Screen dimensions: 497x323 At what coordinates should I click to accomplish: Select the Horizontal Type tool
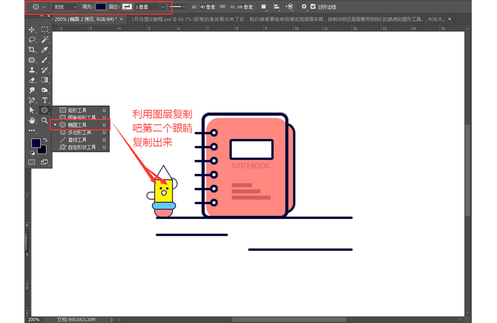[x=45, y=100]
